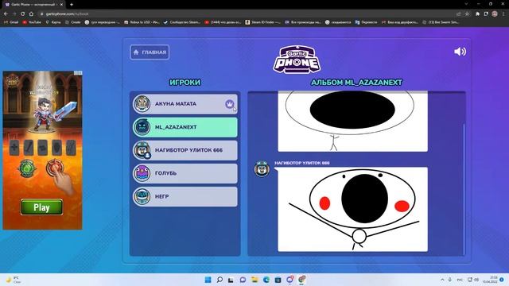Click ML_AZAZANEXT's avatar in the players list
Image resolution: width=509 pixels, height=286 pixels.
coord(142,127)
